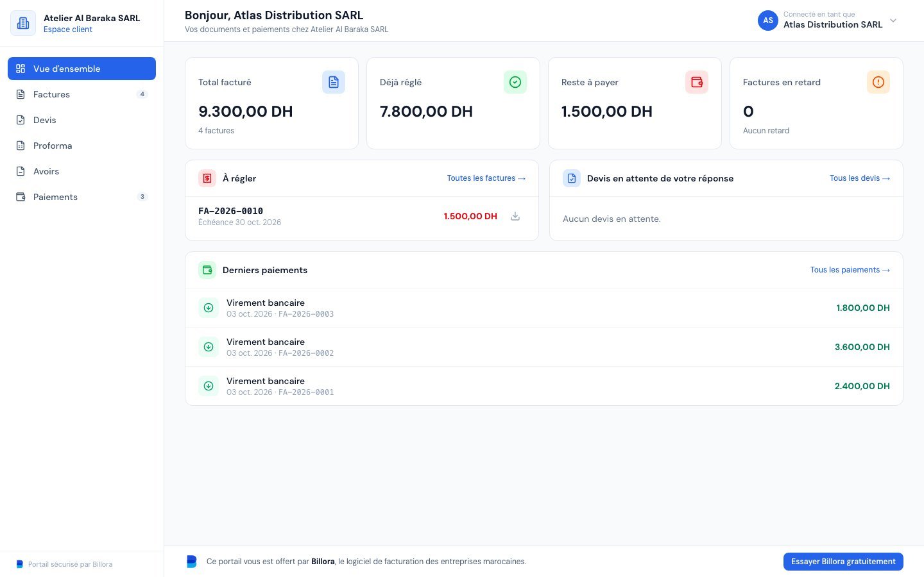Click Portail sécurisé par Billora text
Image resolution: width=924 pixels, height=577 pixels.
71,564
